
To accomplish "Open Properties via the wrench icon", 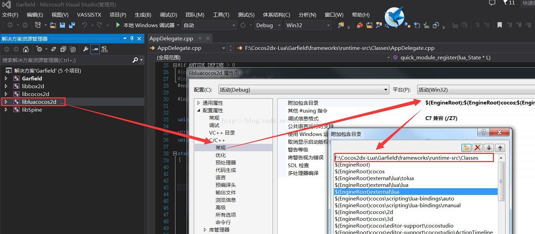I will [x=86, y=49].
